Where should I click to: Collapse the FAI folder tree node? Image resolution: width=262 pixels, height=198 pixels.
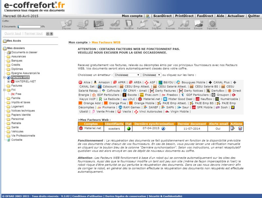[x=5, y=90]
